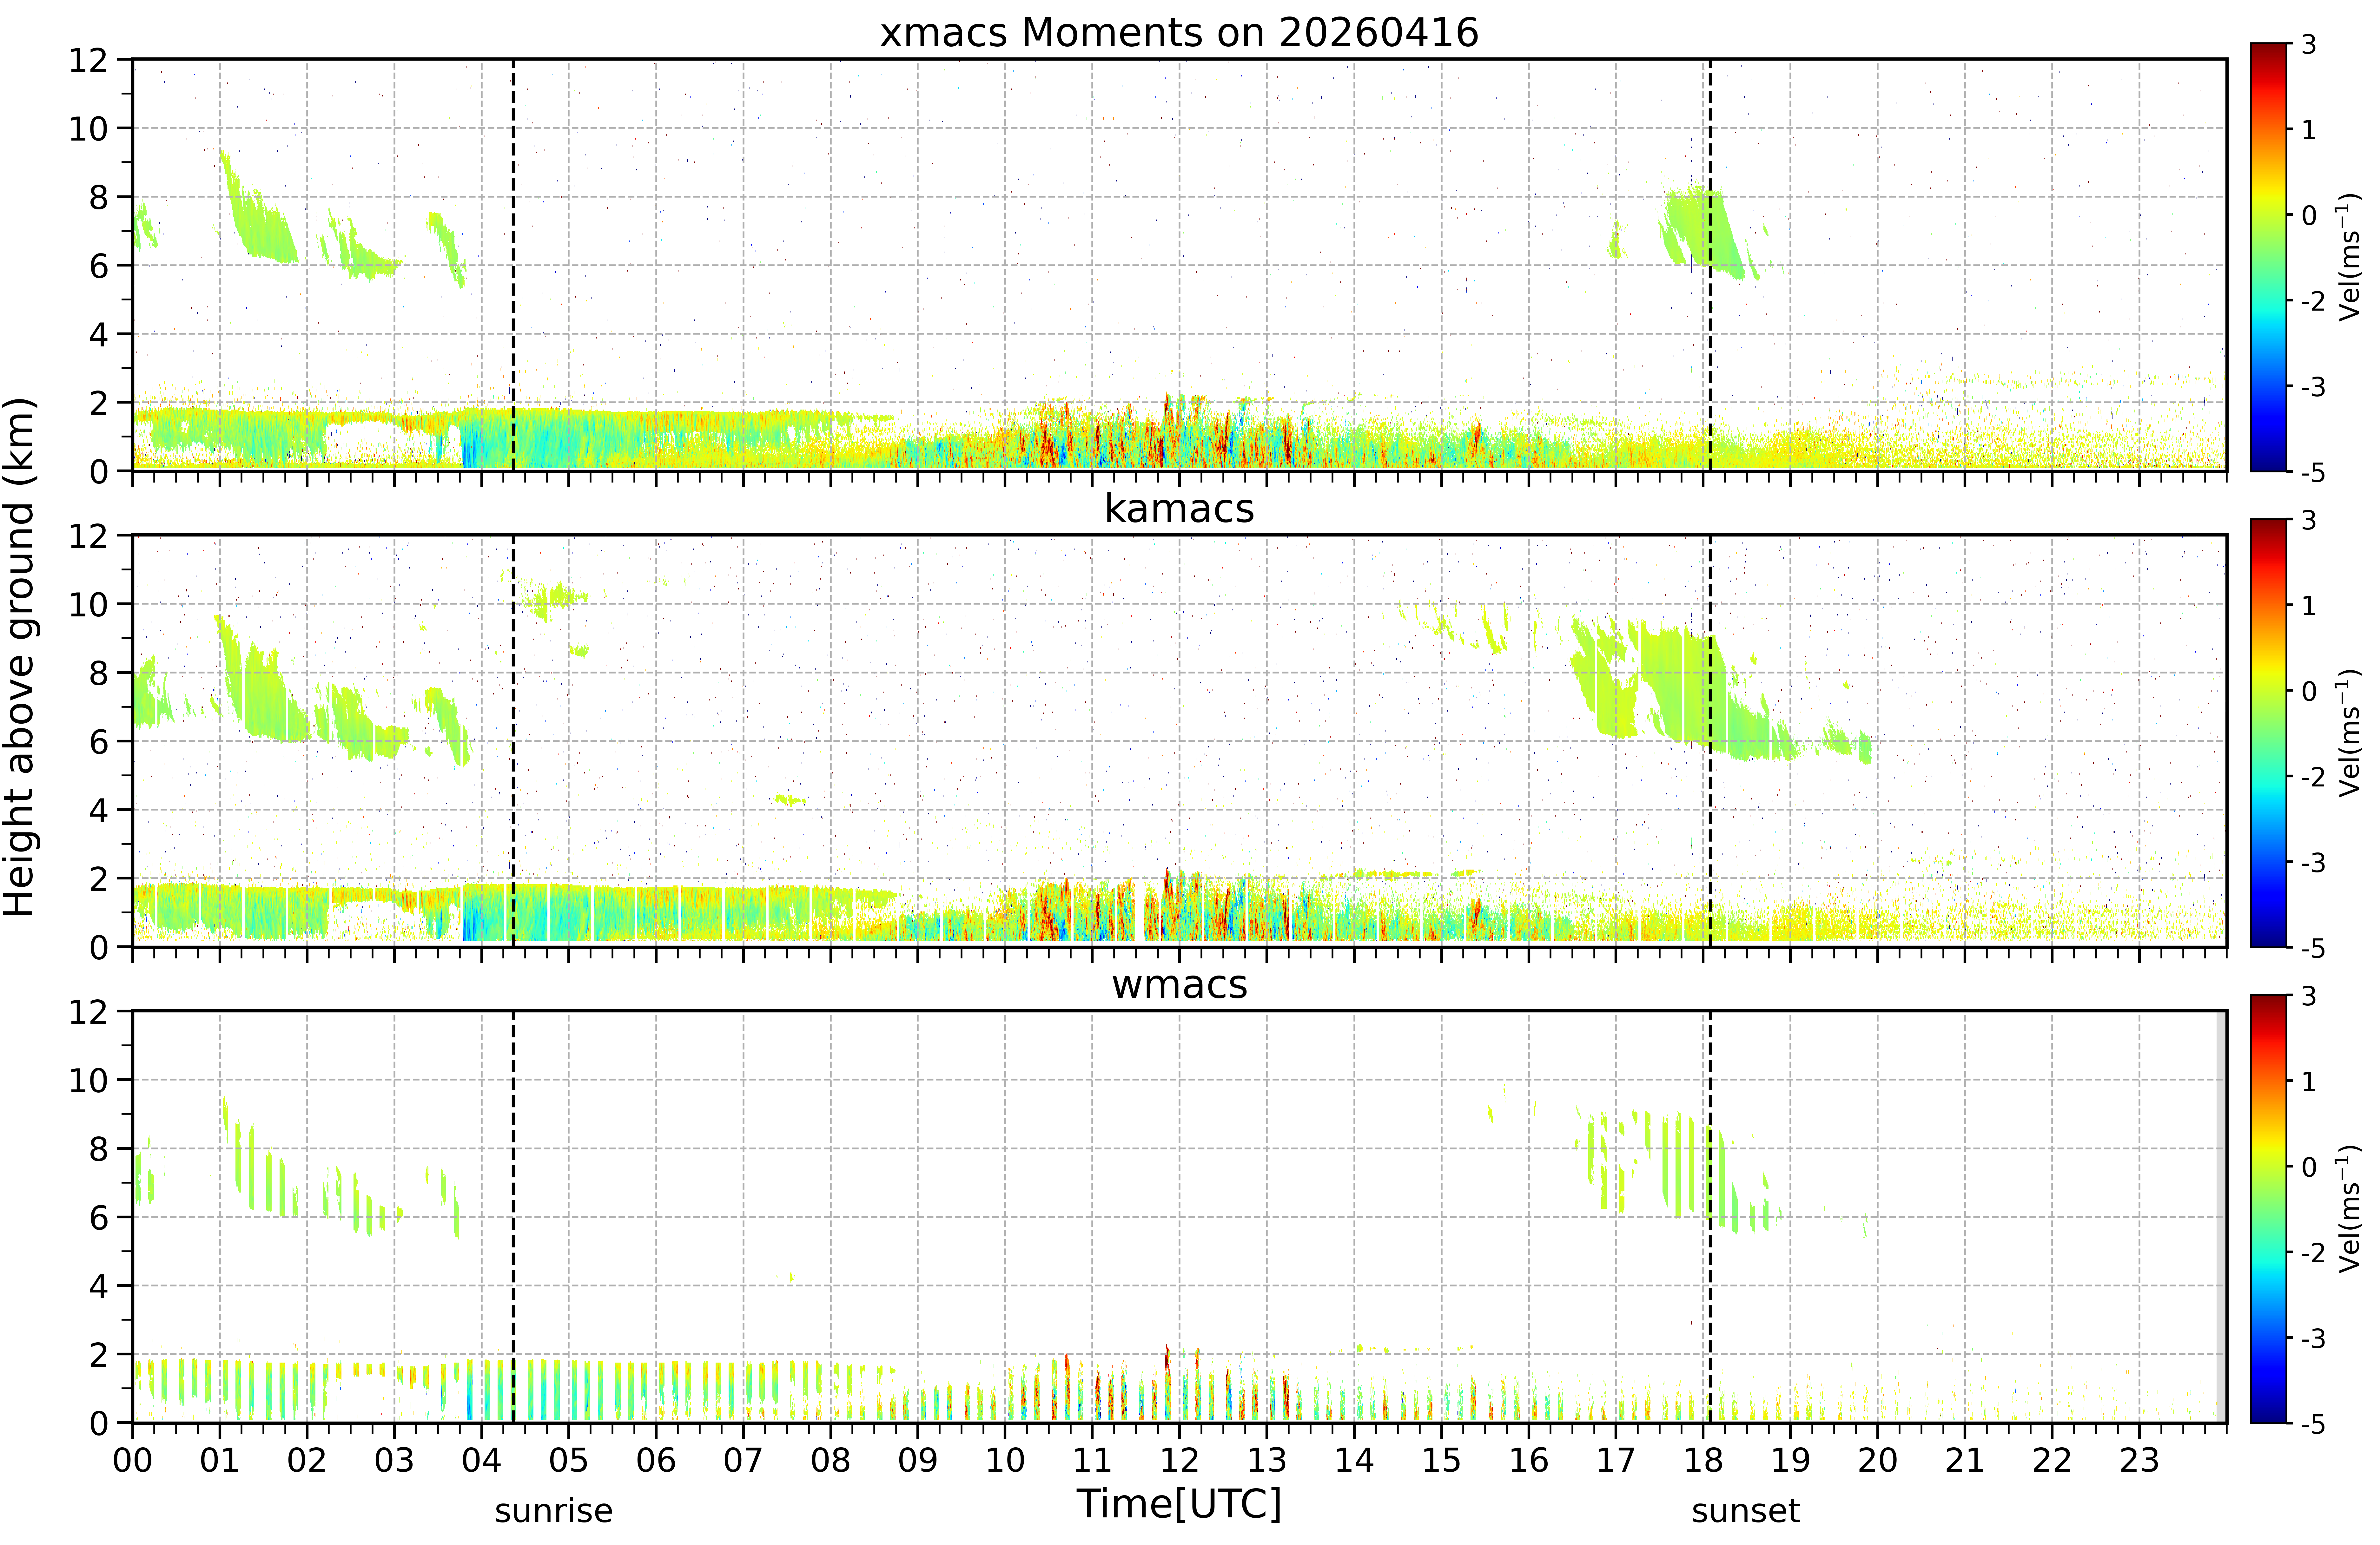Click the time-axis tick label "21"
This screenshot has width=2380, height=1545.
click(x=1965, y=1461)
